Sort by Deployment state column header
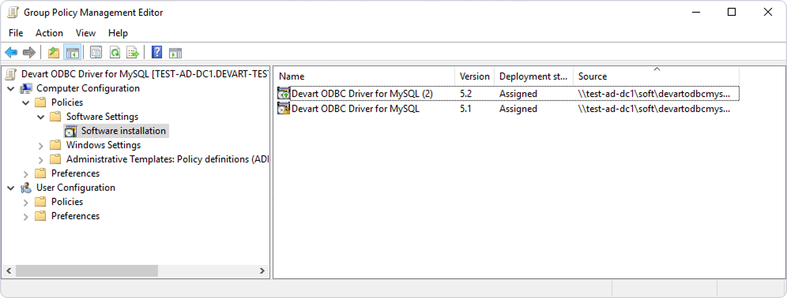Image resolution: width=787 pixels, height=298 pixels. click(x=533, y=76)
